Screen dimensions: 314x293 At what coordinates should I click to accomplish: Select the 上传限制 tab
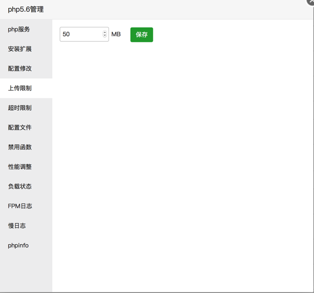[26, 88]
